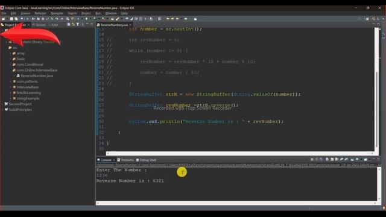Select the stringExample package
386x217 pixels.
click(x=26, y=98)
